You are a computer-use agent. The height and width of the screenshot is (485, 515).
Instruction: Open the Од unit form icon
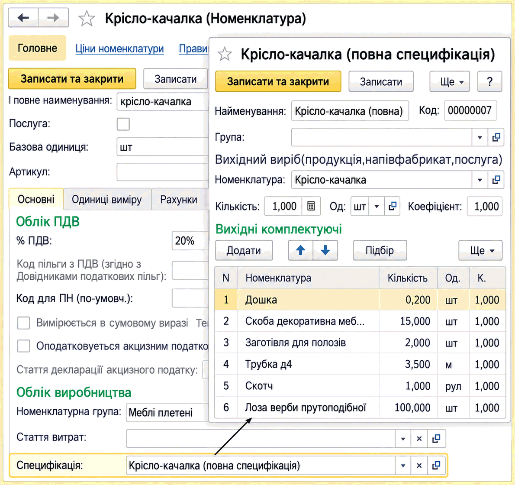click(x=392, y=207)
